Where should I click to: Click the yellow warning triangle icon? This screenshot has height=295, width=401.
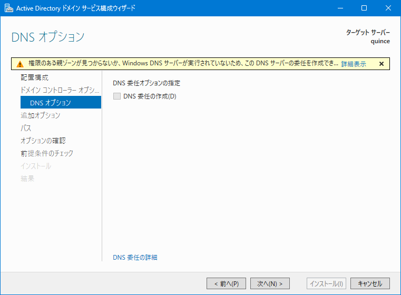20,64
